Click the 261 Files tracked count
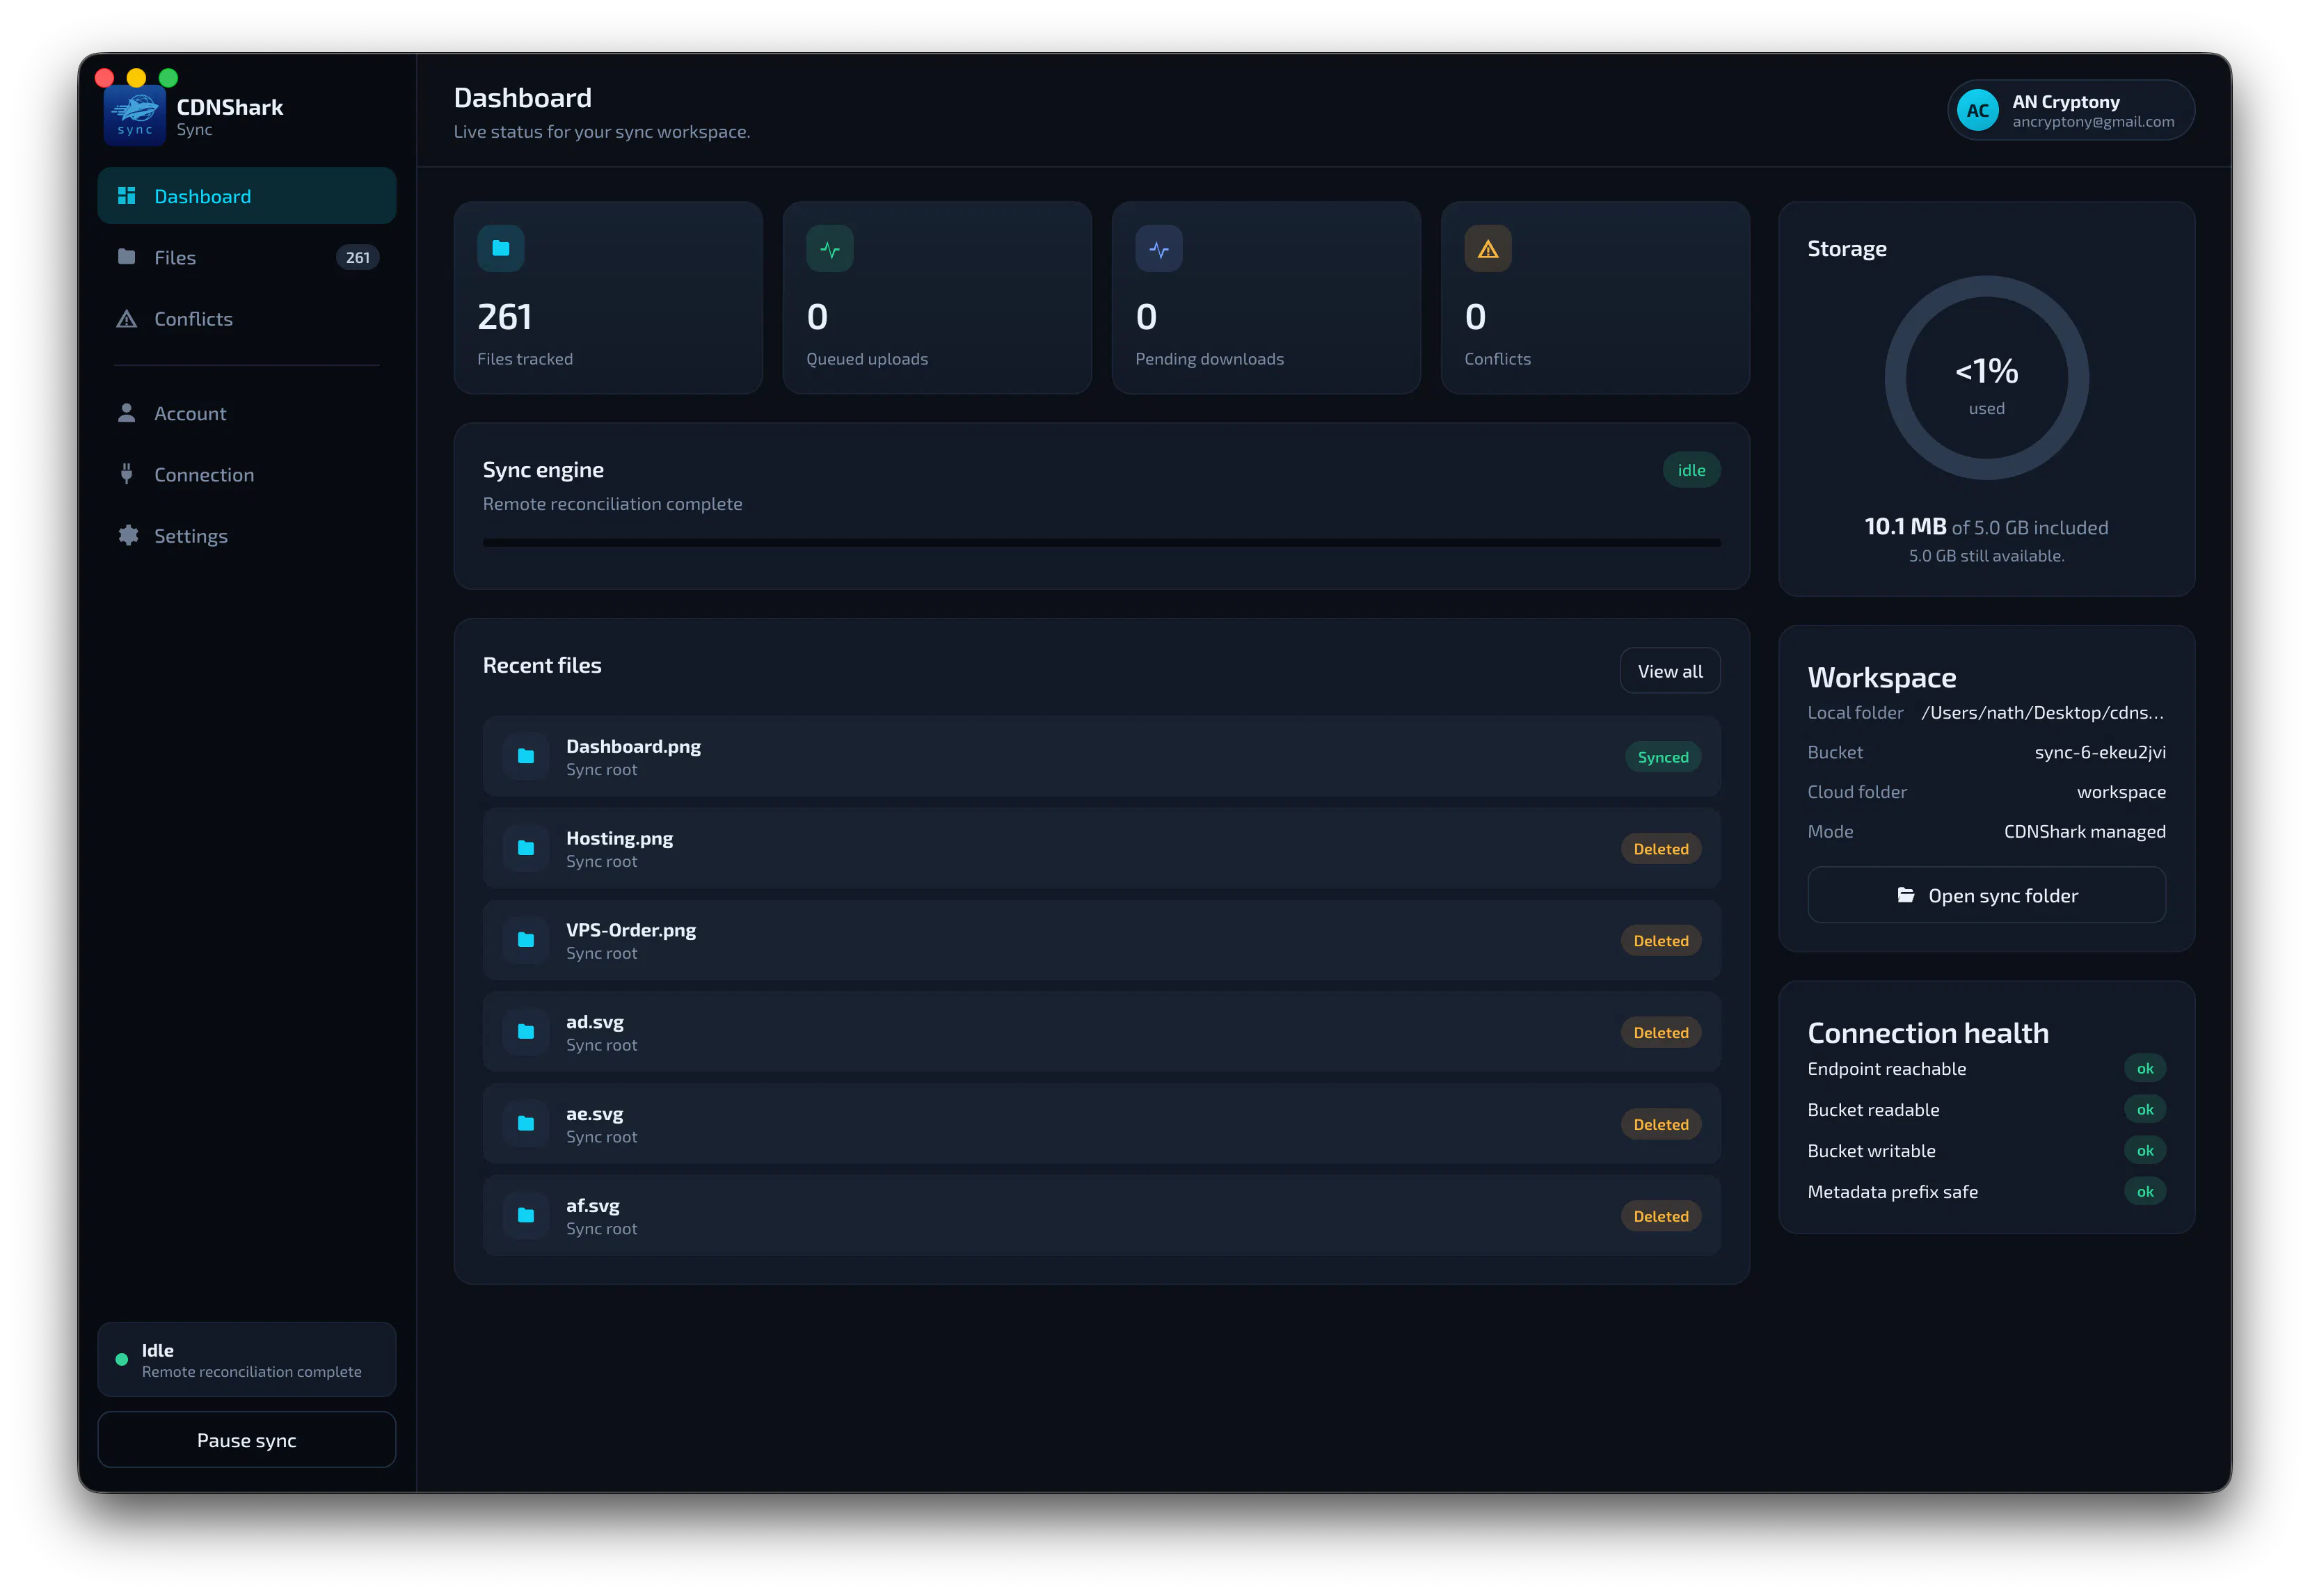Viewport: 2310px width, 1596px height. click(x=505, y=317)
